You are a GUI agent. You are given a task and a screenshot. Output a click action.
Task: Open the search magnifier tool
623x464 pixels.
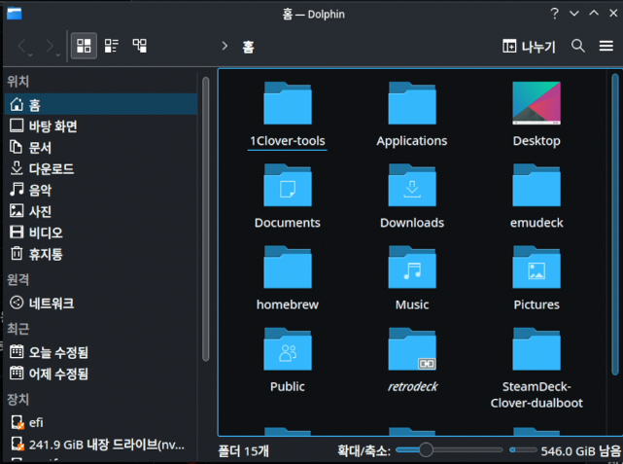578,46
